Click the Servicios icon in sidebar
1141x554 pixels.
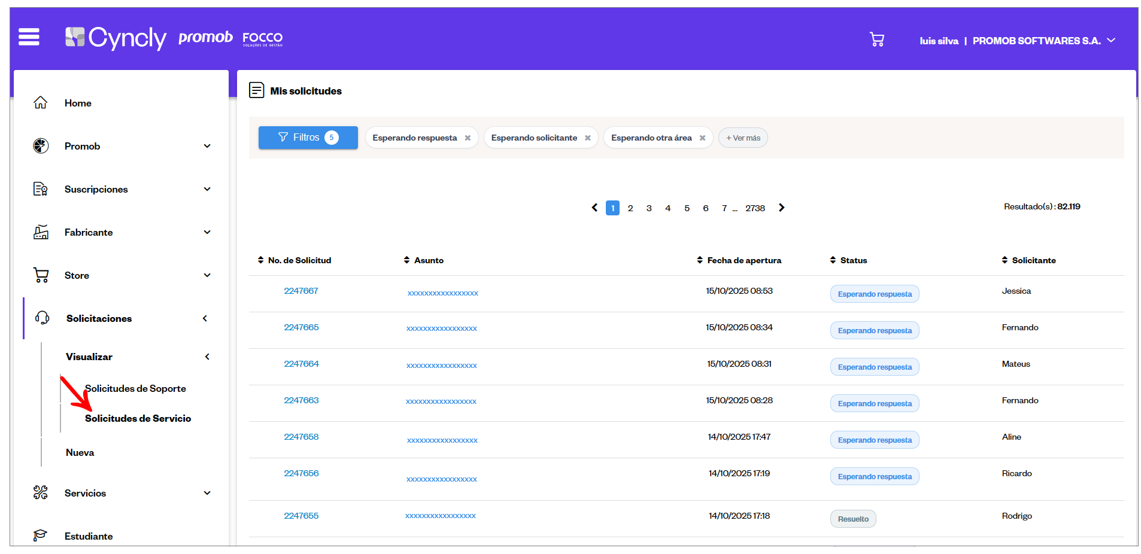click(x=41, y=493)
